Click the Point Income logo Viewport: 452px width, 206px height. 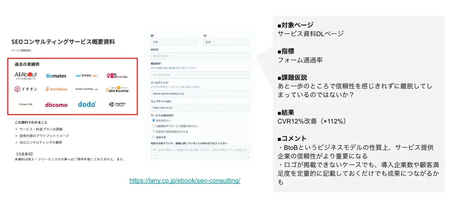click(117, 89)
